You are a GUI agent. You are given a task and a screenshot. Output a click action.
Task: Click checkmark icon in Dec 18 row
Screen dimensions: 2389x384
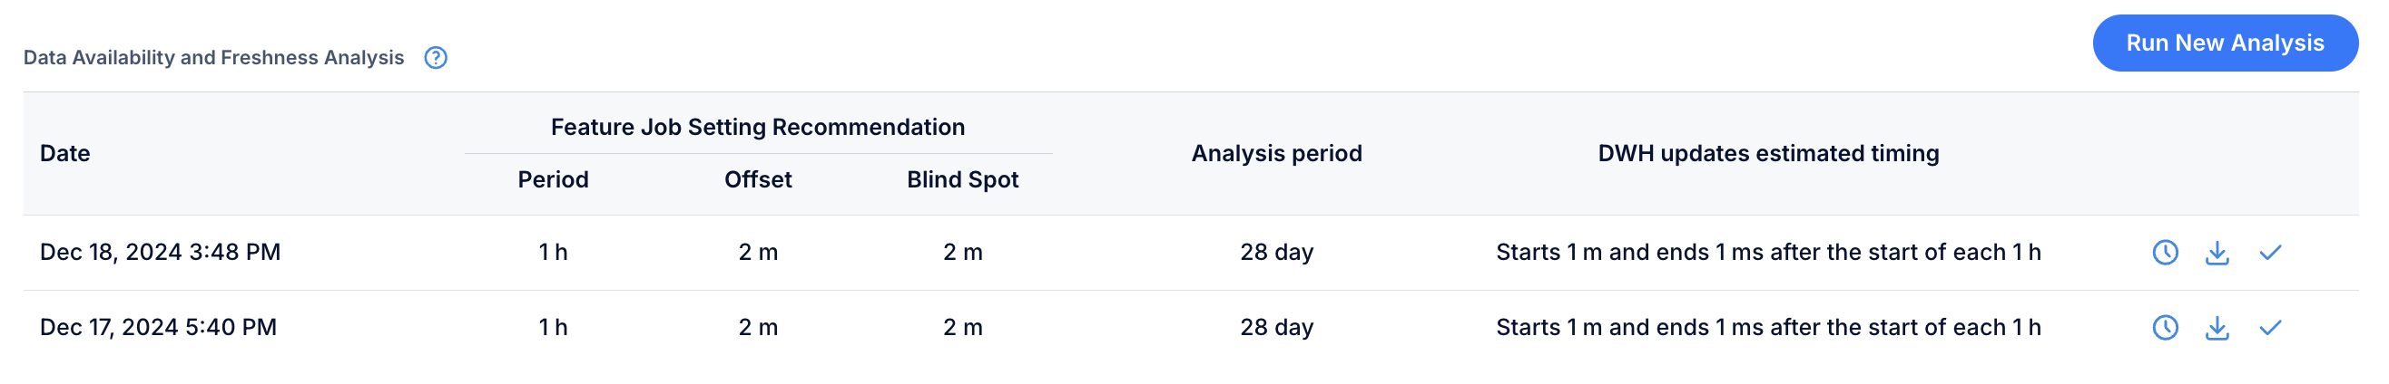pyautogui.click(x=2270, y=252)
